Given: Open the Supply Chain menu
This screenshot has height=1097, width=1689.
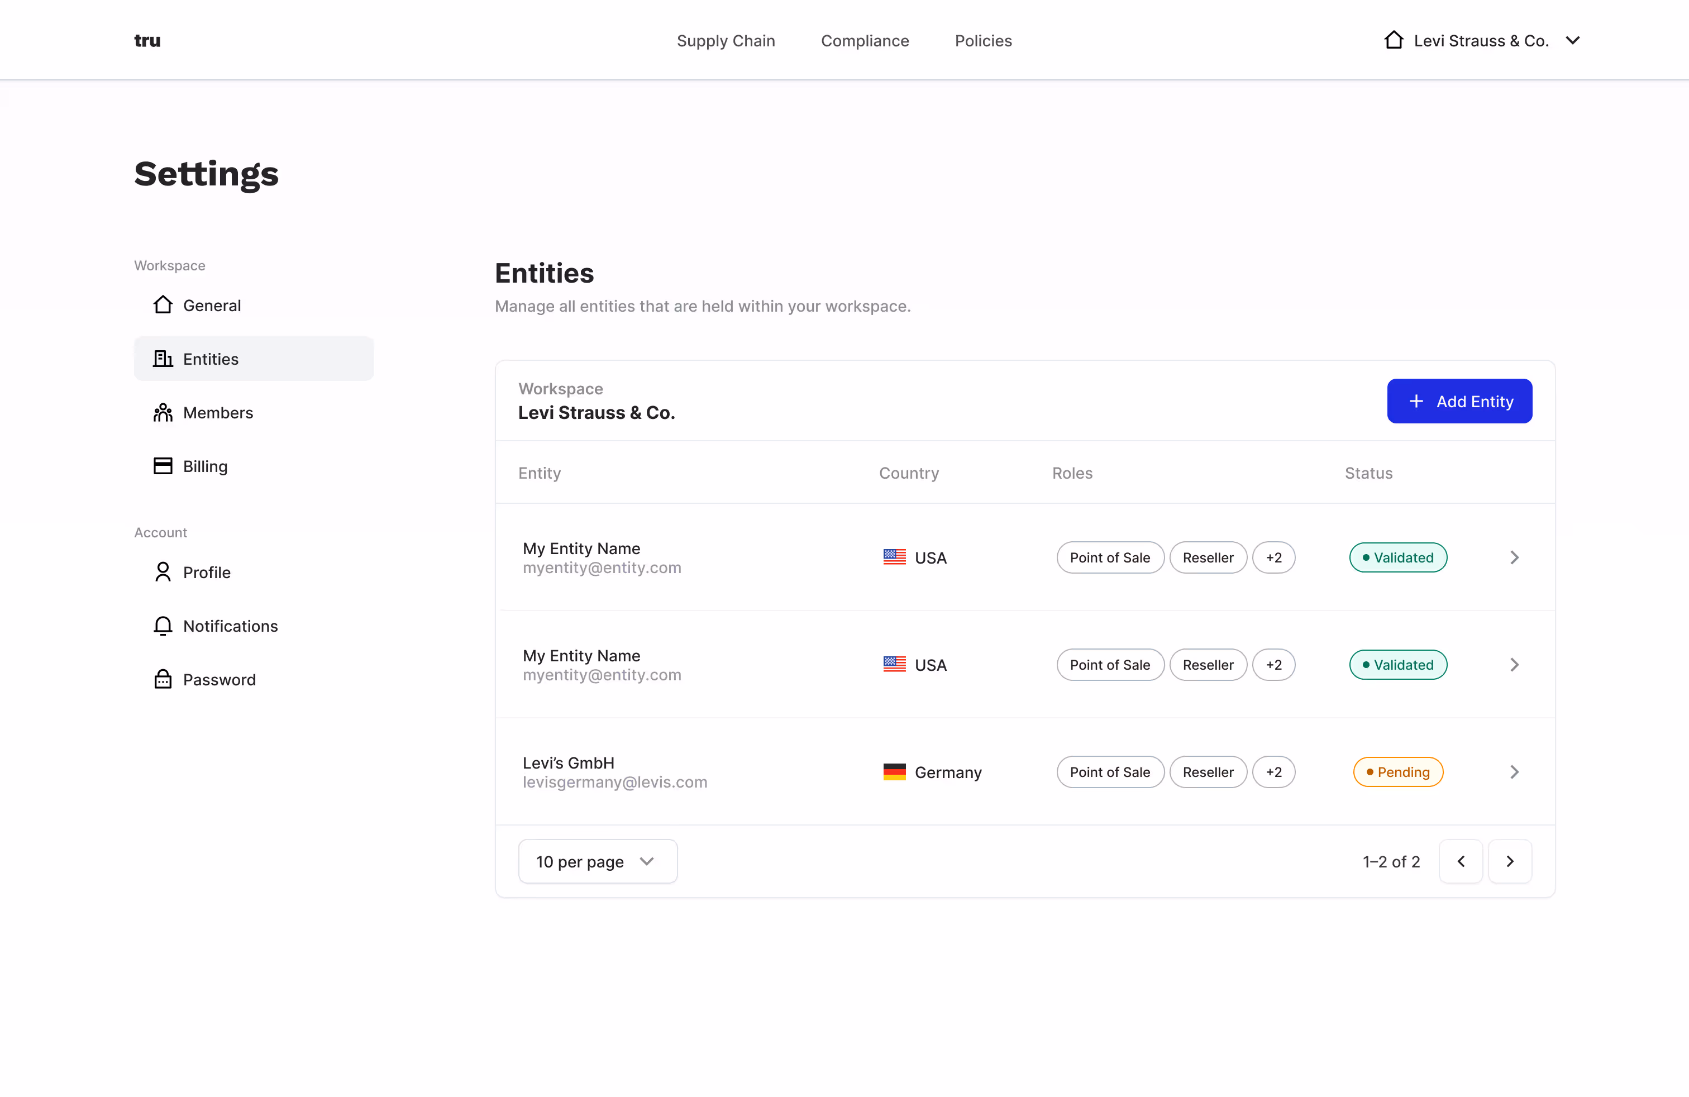Looking at the screenshot, I should click(x=726, y=40).
